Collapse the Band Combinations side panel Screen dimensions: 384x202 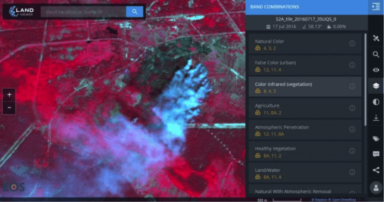pyautogui.click(x=376, y=7)
